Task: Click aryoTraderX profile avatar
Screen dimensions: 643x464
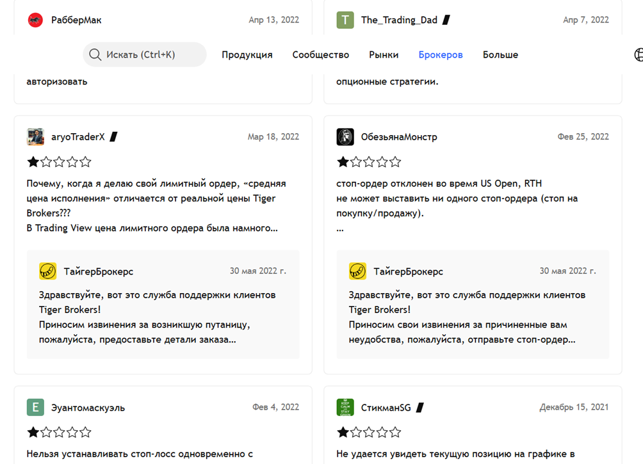Action: point(35,137)
